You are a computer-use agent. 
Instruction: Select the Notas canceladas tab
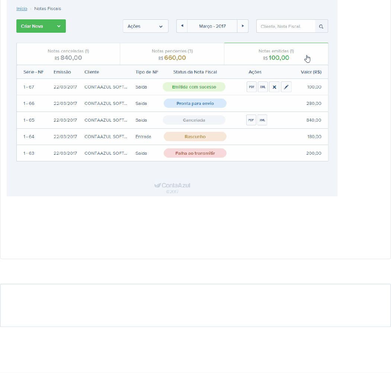[x=68, y=54]
